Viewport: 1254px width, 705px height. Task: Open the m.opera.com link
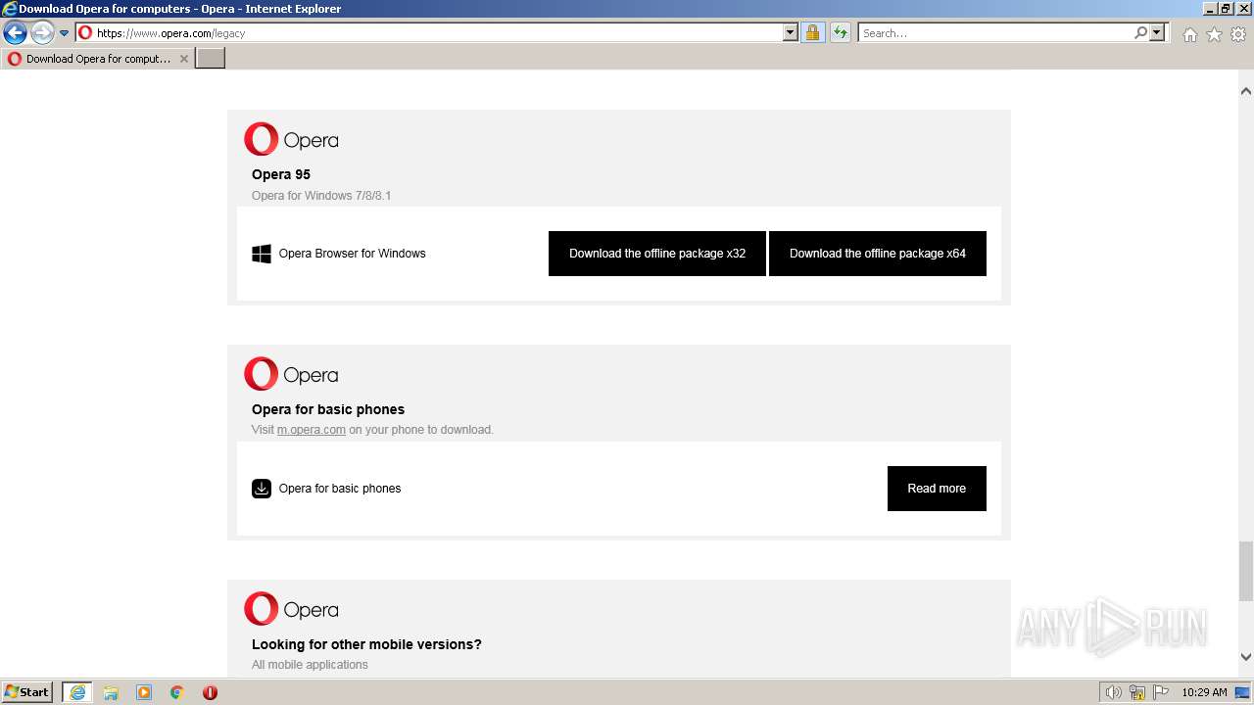312,430
